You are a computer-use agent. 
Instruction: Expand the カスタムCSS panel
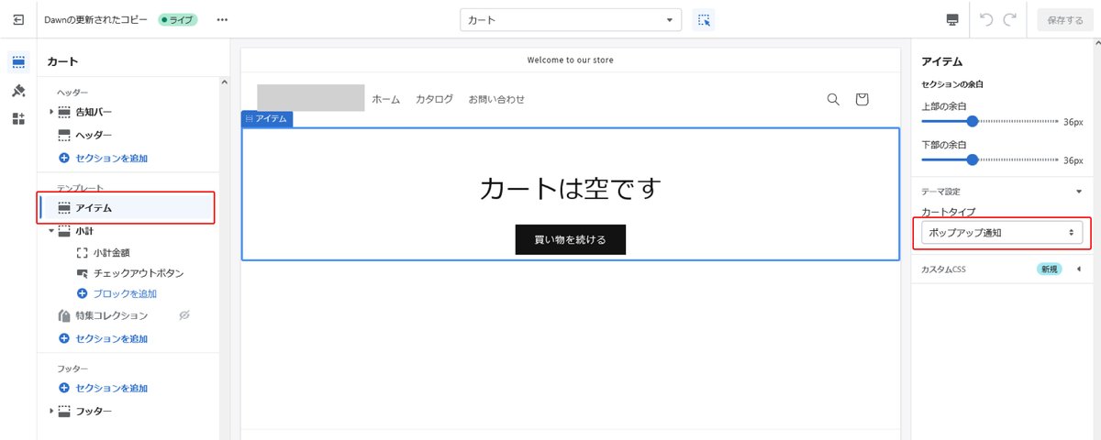[1079, 269]
